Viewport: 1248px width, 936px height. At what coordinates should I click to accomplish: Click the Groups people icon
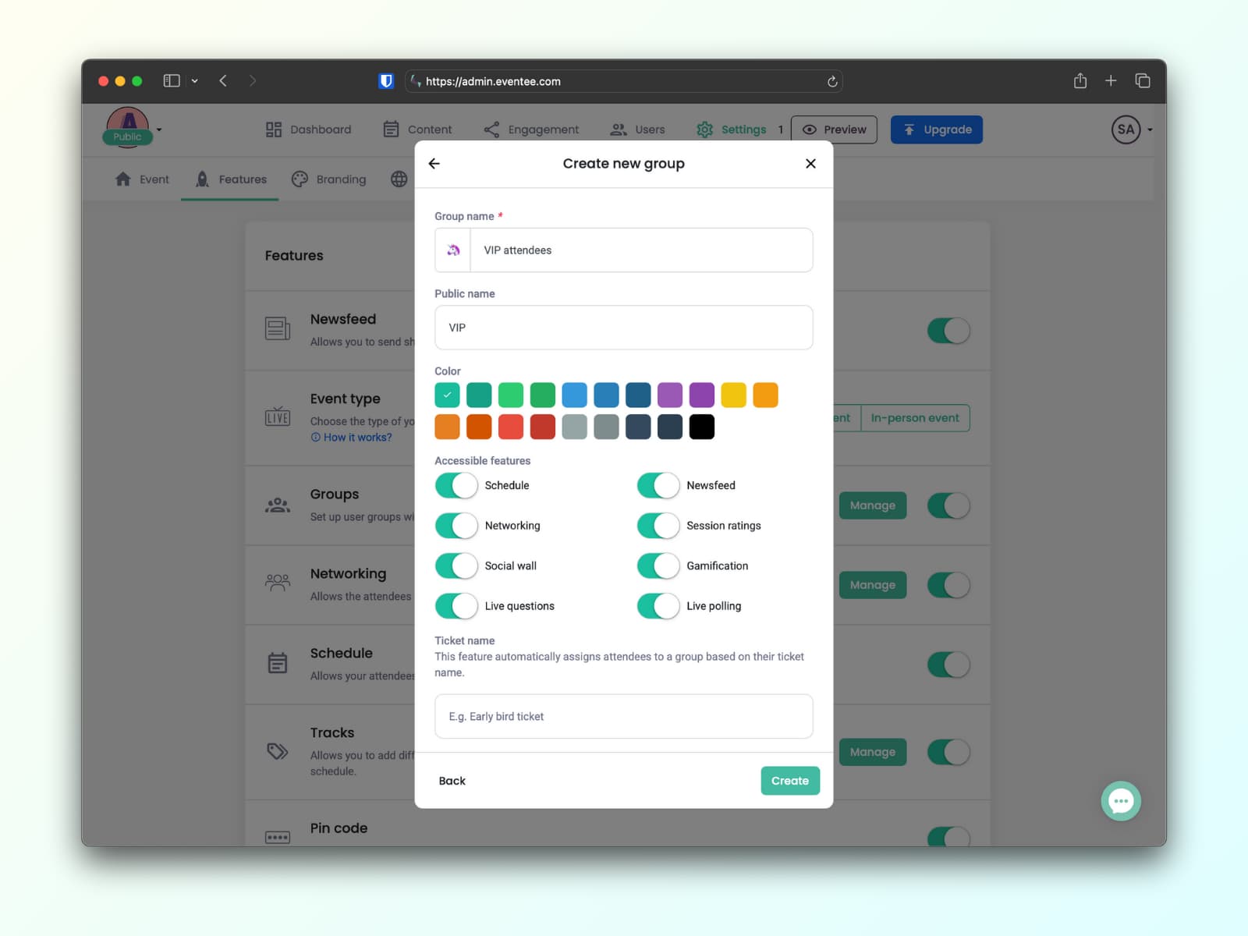(278, 504)
